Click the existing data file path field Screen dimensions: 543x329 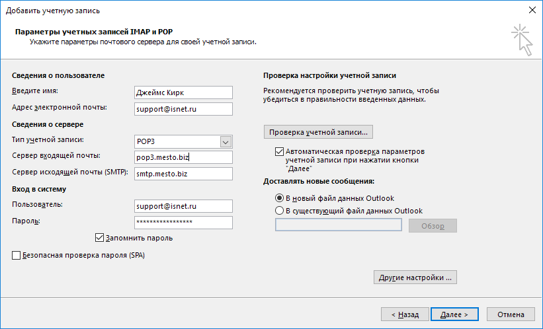338,225
